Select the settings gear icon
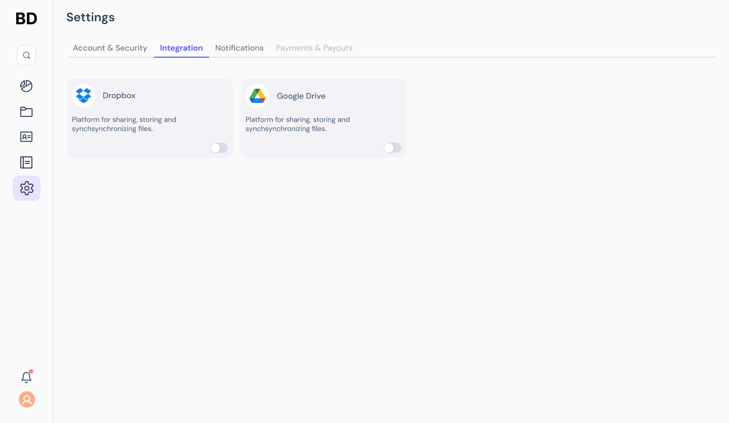 [27, 188]
